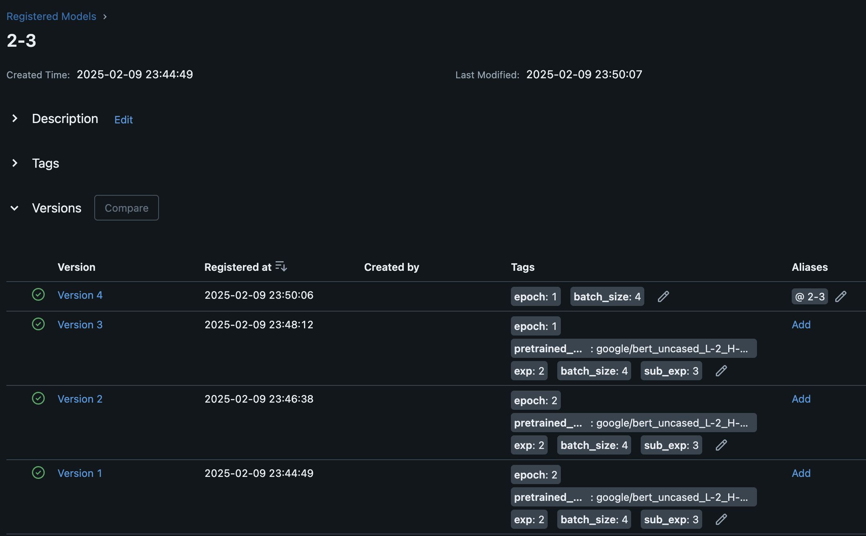
Task: Click the edit tags pencil in Version 3 row
Action: (721, 371)
